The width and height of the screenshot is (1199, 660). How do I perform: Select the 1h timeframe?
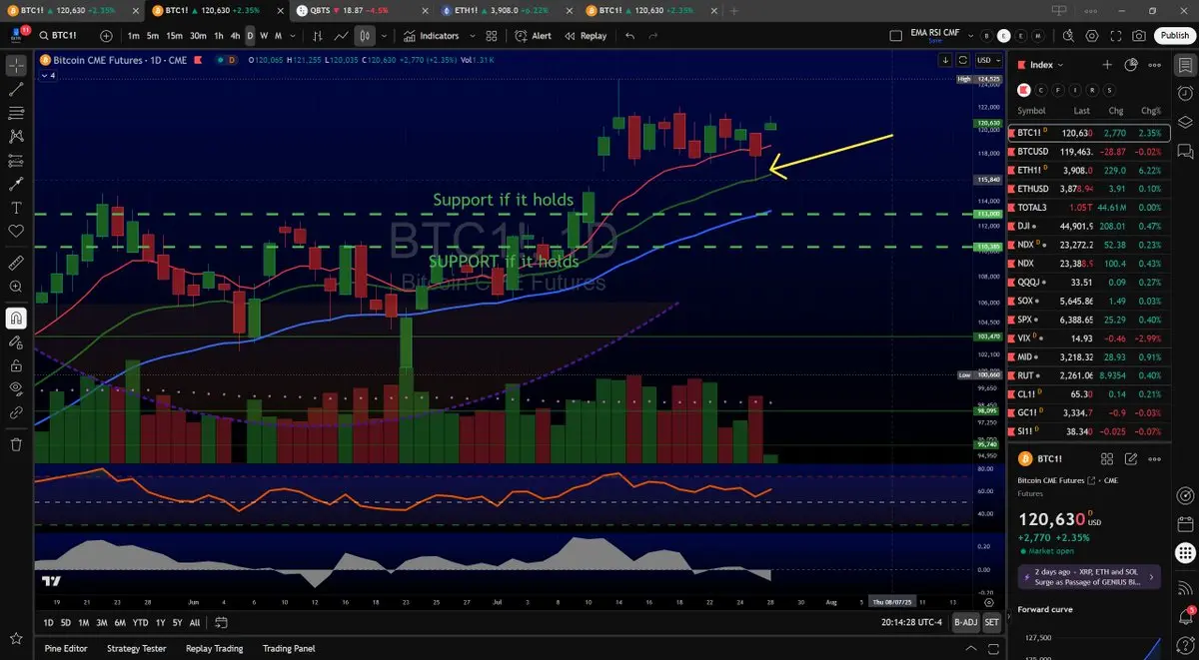coord(219,35)
